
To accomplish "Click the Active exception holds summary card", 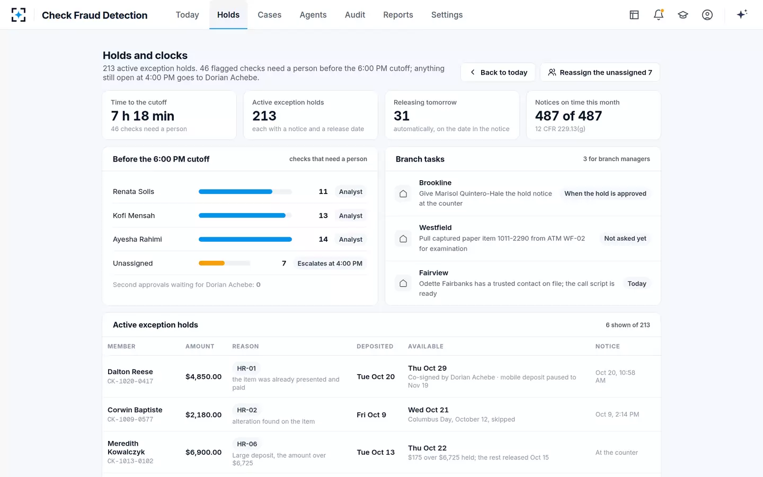I will point(310,115).
